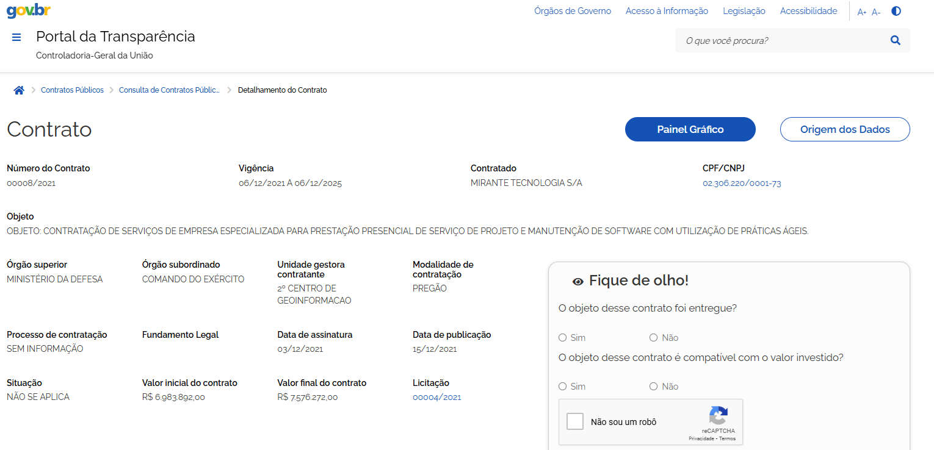
Task: Toggle high contrast mode icon
Action: [x=896, y=11]
